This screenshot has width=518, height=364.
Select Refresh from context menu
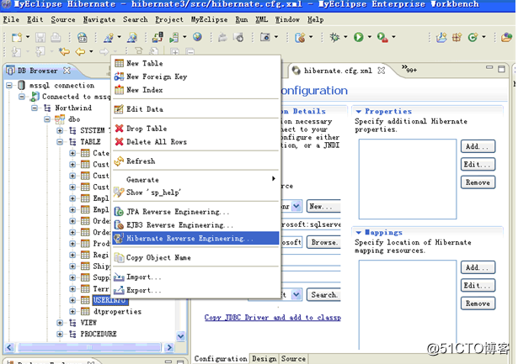pos(195,161)
